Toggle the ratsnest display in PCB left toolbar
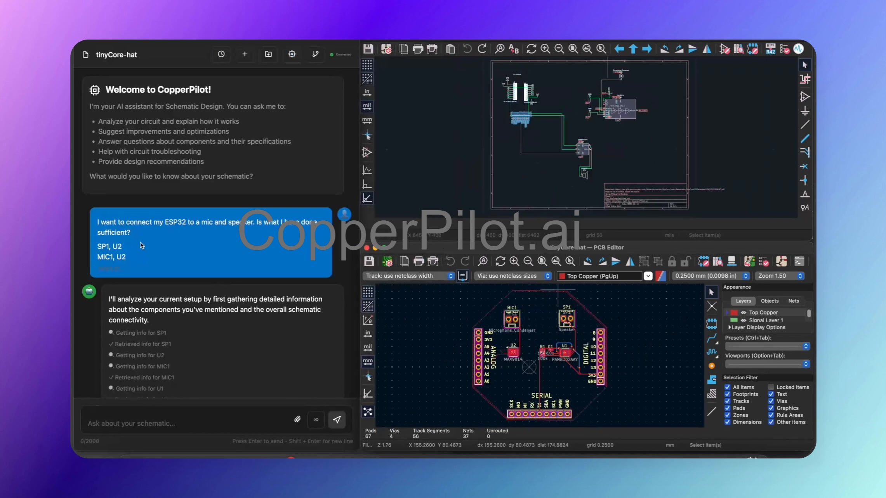The width and height of the screenshot is (886, 498). [x=368, y=412]
